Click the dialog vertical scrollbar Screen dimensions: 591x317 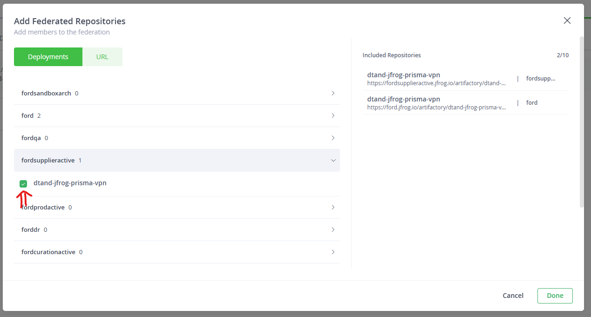tap(581, 121)
